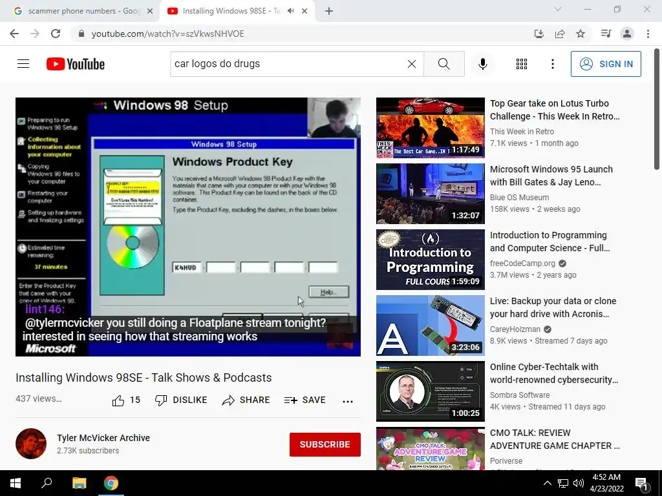Screen dimensions: 662x496
Task: Start voice search with the microphone
Action: pos(482,64)
